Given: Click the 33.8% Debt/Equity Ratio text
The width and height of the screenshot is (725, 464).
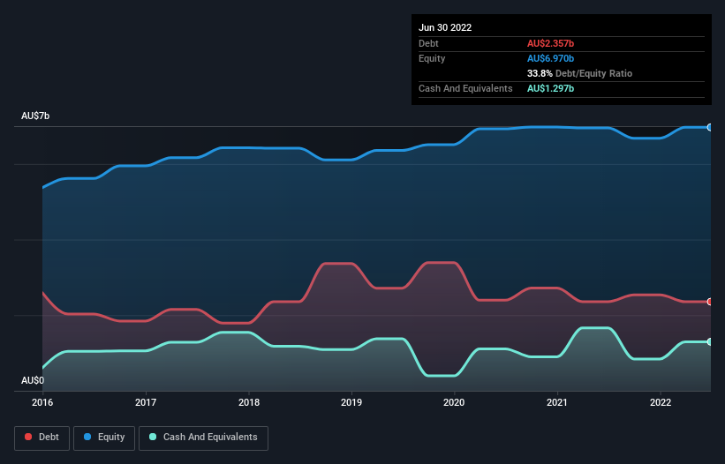Looking at the screenshot, I should 580,73.
